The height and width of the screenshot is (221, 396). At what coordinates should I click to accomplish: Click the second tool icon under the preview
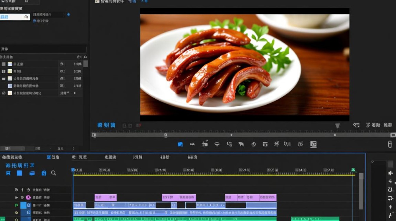point(192,144)
